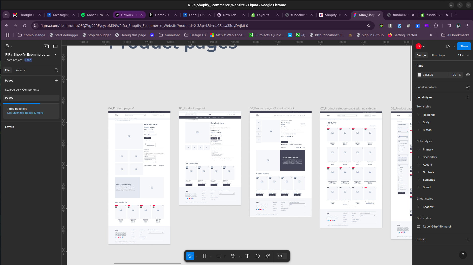Screen dimensions: 473x265
Task: Switch to the Shopify De browser tab
Action: tap(333, 15)
